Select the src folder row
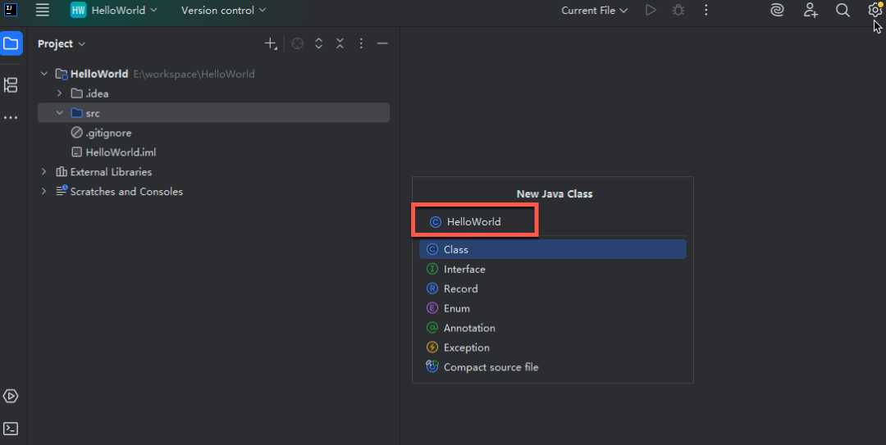The image size is (886, 445). pyautogui.click(x=213, y=113)
